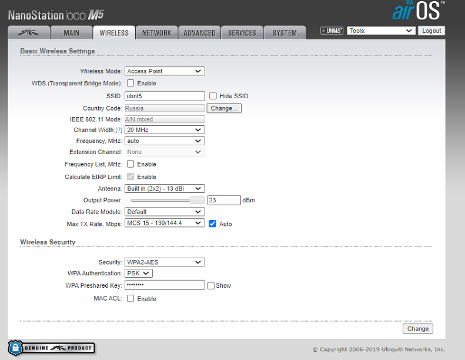
Task: Enable the MAC ACL checkbox
Action: [x=131, y=298]
